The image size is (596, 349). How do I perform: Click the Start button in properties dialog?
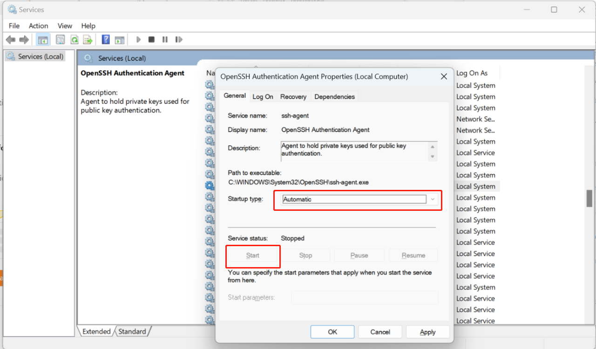(x=253, y=255)
